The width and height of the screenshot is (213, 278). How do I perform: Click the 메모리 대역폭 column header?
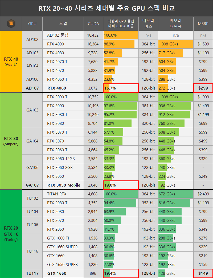175,24
